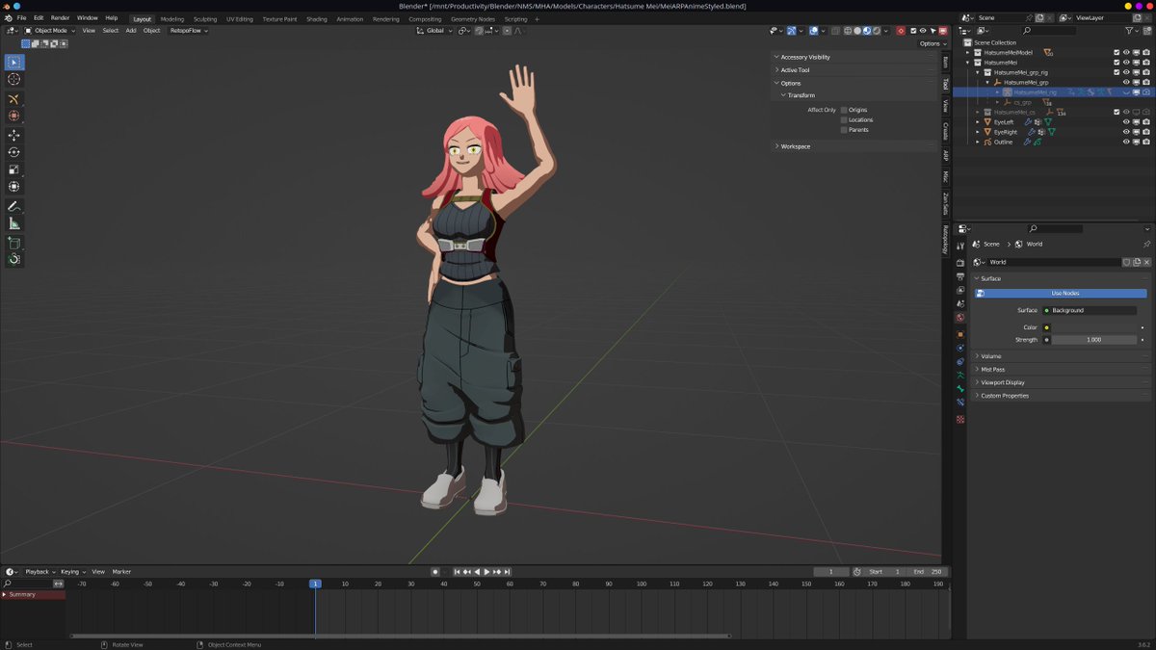Image resolution: width=1156 pixels, height=650 pixels.
Task: Jump to the timeline end frame
Action: pos(507,572)
